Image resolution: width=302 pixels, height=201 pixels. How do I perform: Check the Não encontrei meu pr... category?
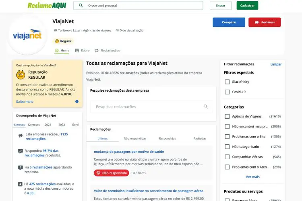click(227, 126)
